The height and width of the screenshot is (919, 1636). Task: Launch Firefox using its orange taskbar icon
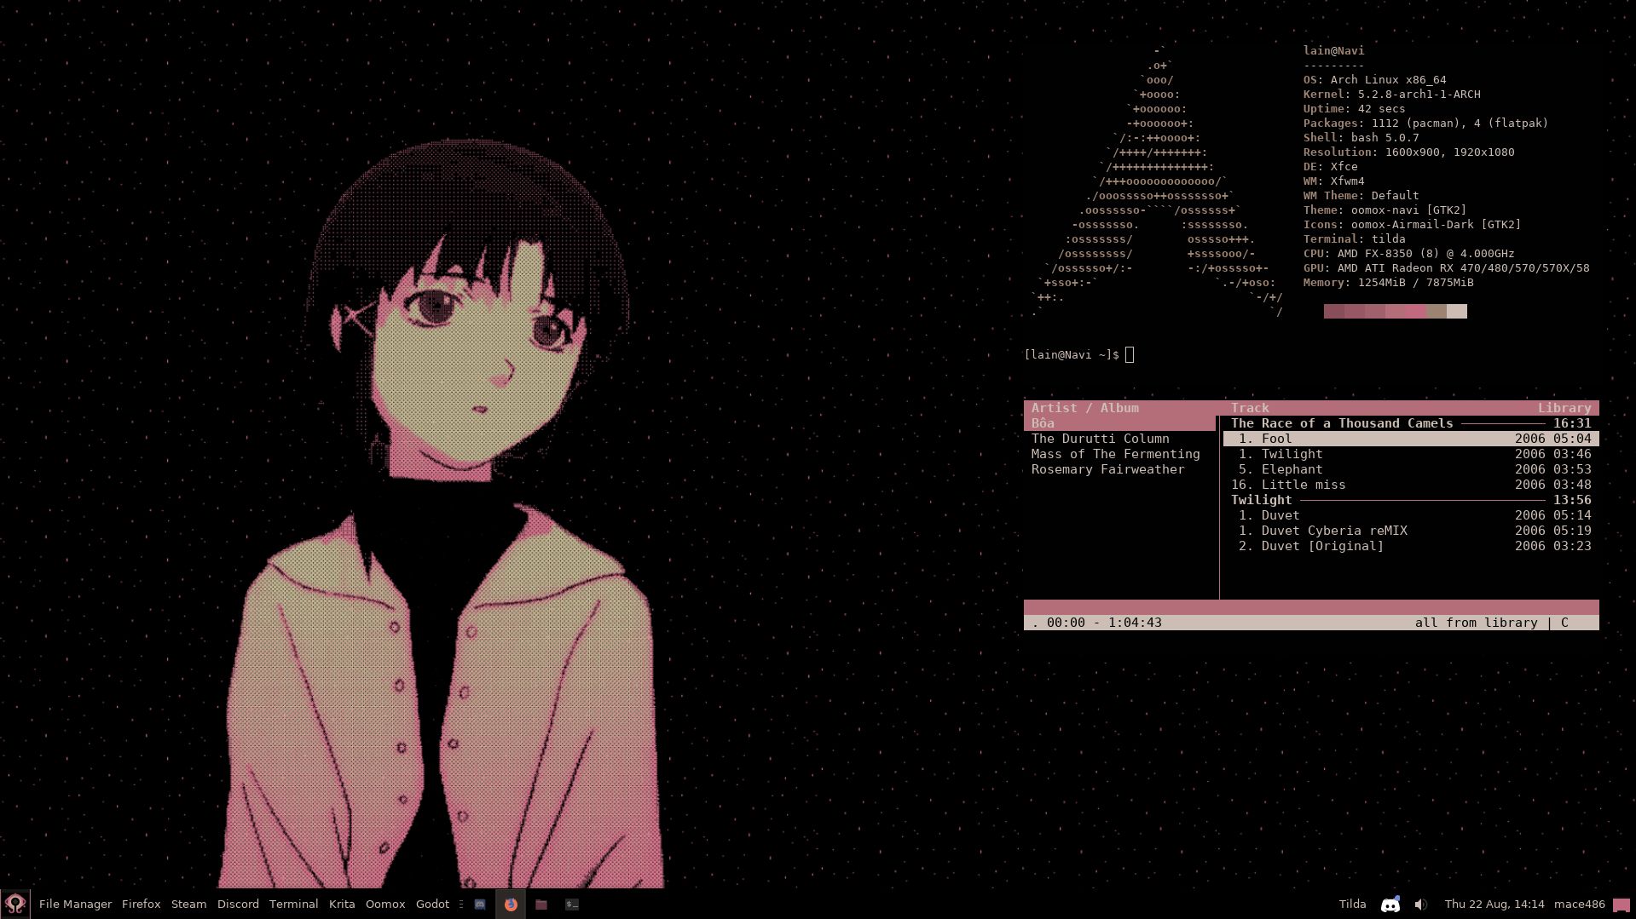point(511,905)
